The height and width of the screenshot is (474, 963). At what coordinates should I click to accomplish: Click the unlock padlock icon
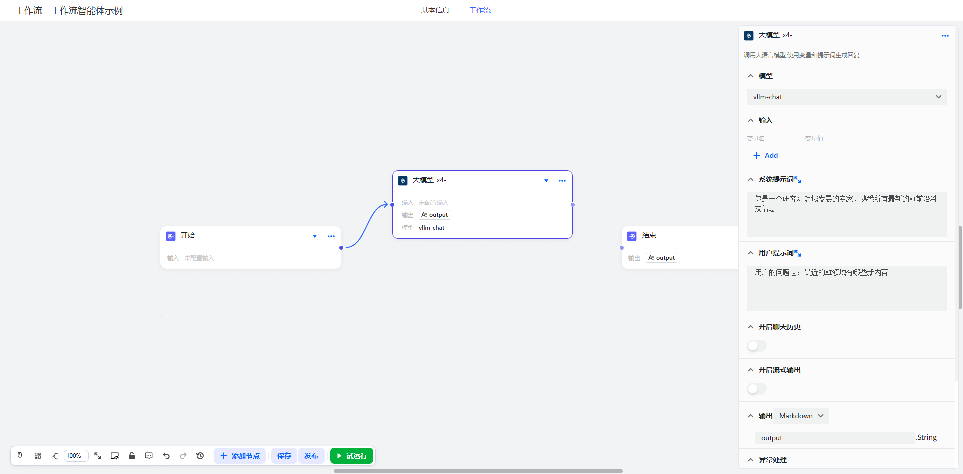point(132,456)
